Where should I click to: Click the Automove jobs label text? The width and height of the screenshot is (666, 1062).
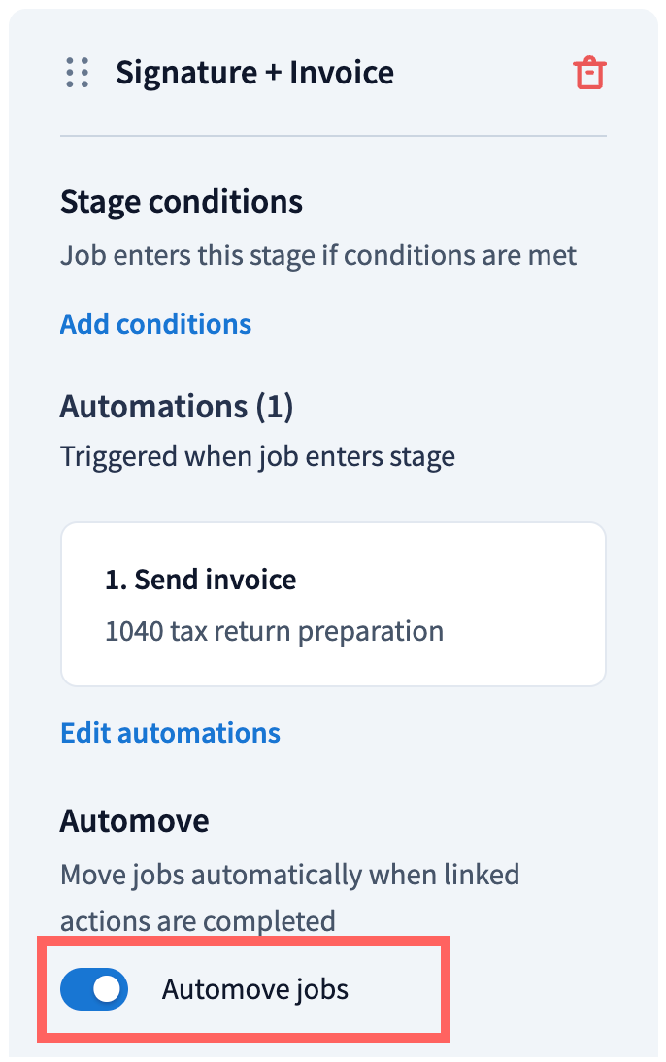coord(254,989)
